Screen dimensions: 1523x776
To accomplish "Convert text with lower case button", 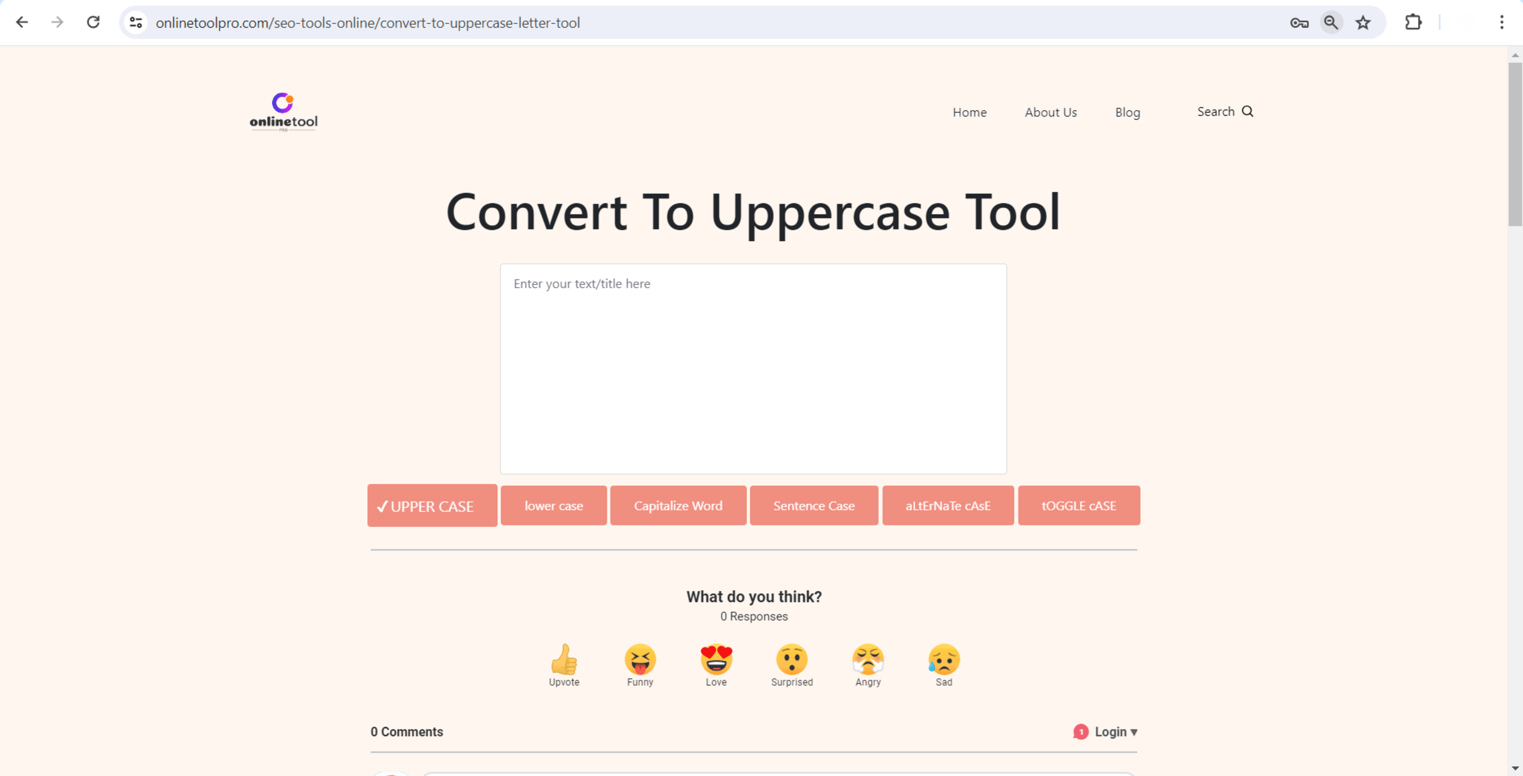I will click(554, 505).
